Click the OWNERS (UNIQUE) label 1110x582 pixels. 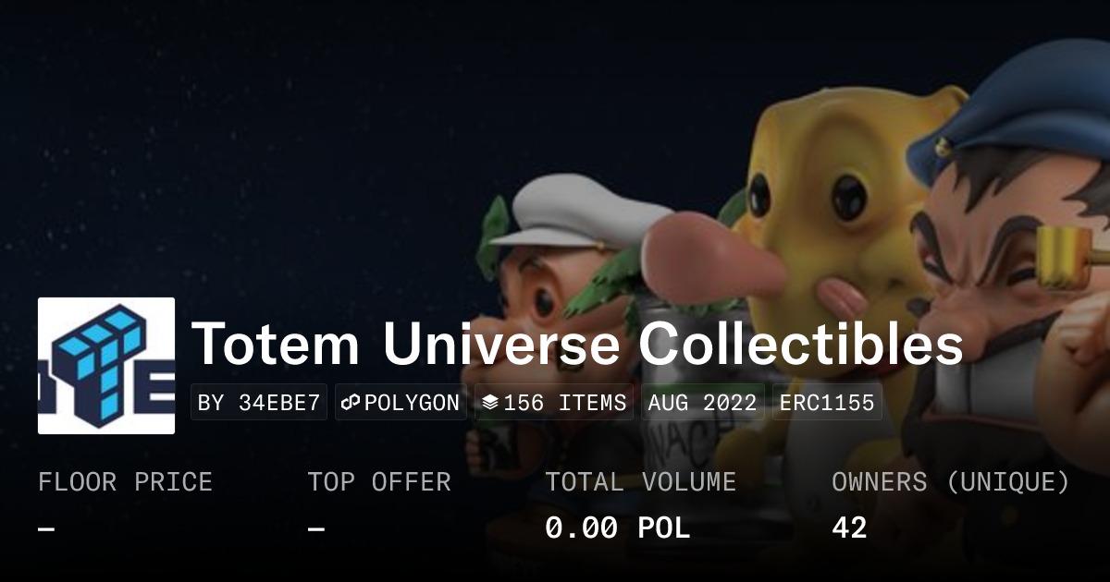click(x=951, y=482)
